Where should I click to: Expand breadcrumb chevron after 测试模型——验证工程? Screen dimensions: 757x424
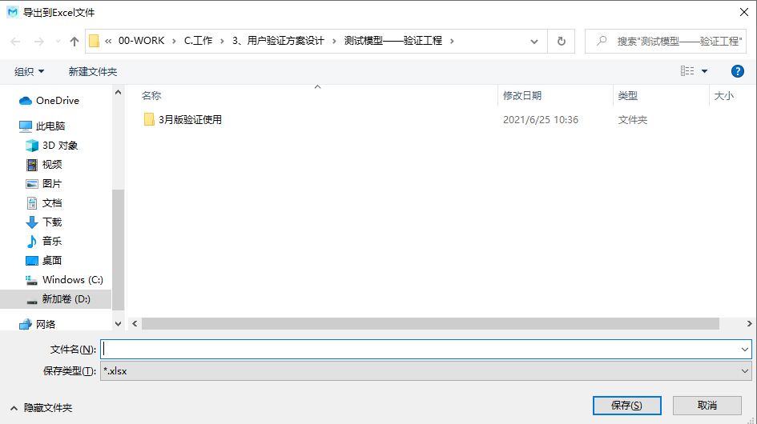(452, 42)
